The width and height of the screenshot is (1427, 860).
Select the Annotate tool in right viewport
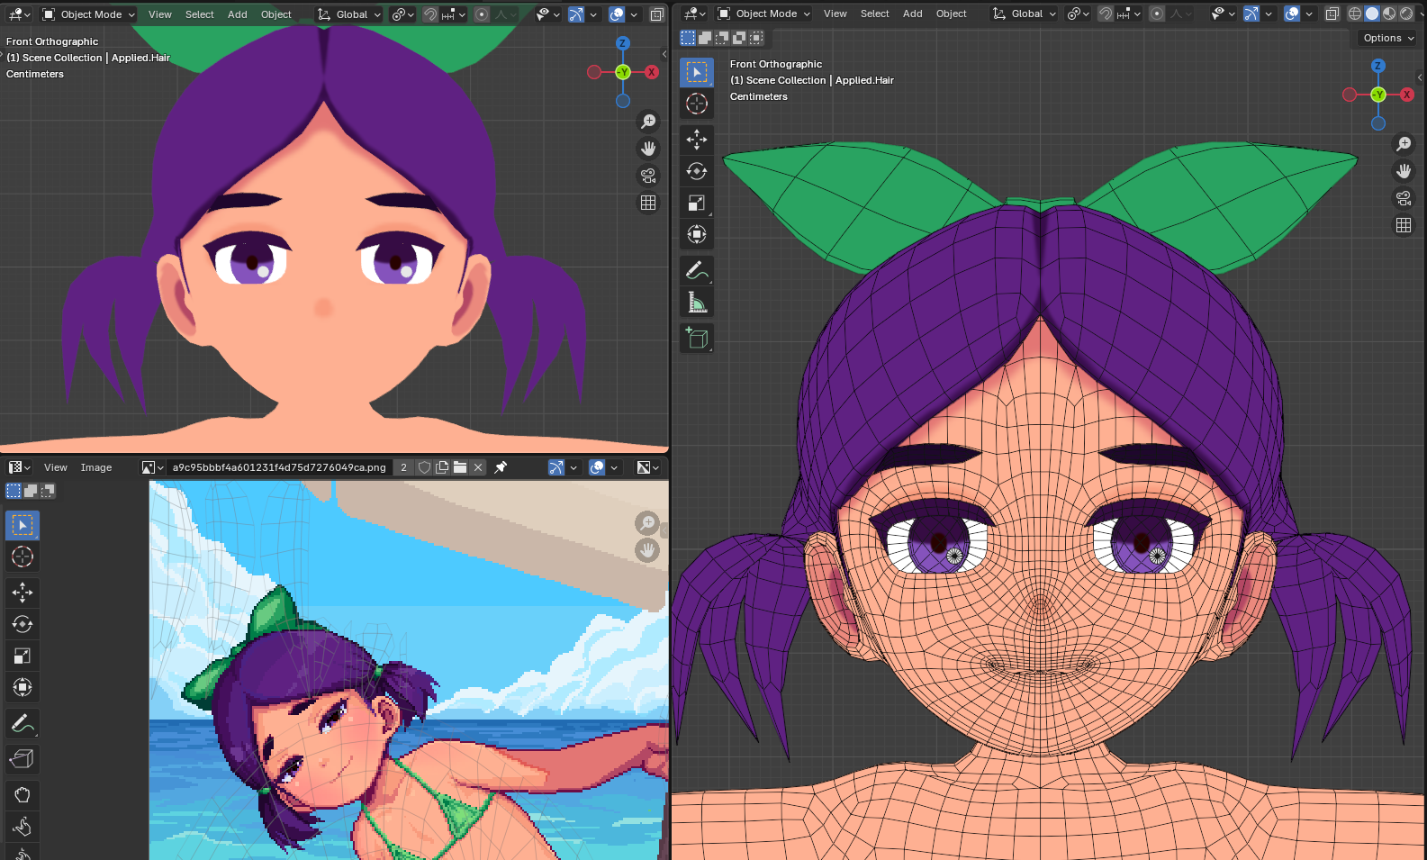[696, 270]
